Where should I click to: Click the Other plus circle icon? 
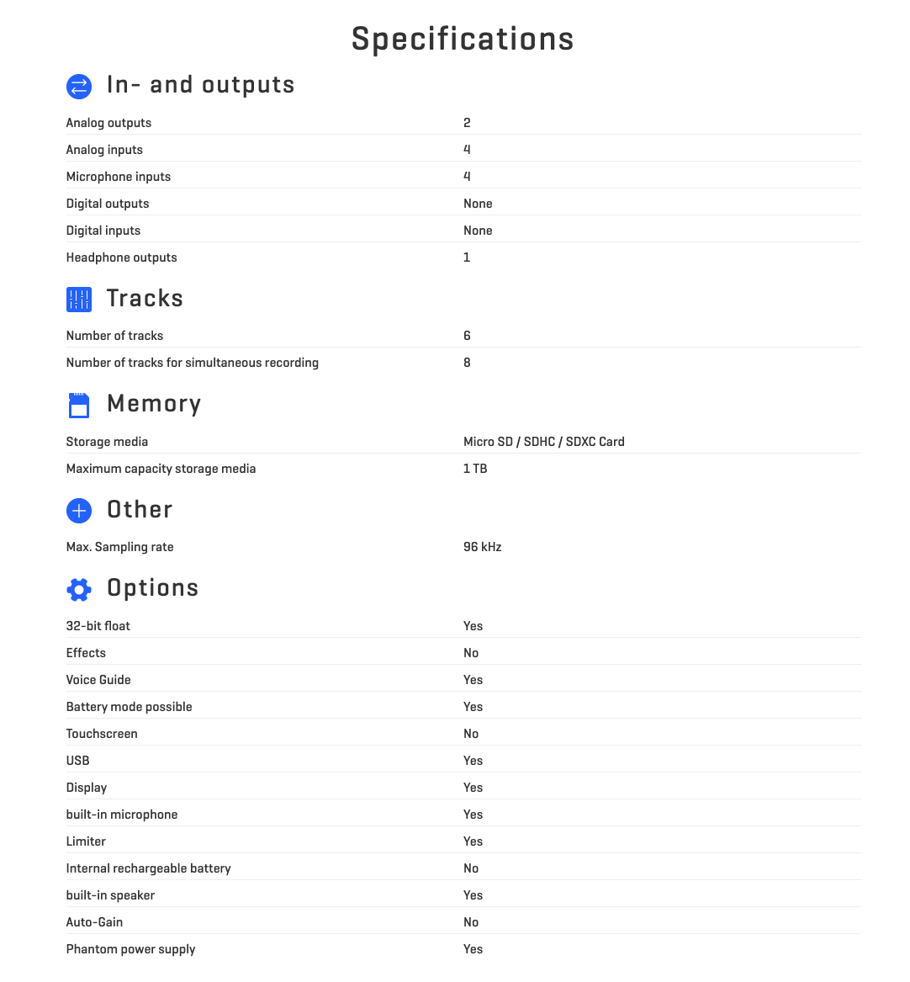click(79, 511)
